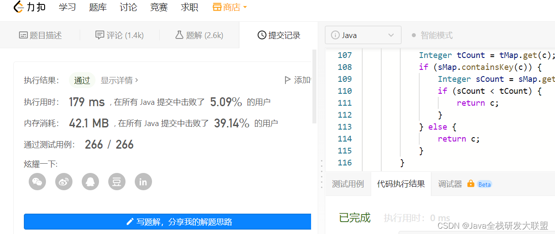Click the play icon next to 添加

pyautogui.click(x=287, y=80)
